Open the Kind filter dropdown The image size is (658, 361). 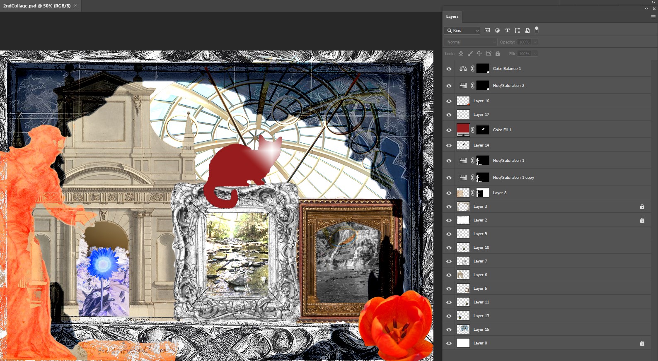tap(462, 30)
